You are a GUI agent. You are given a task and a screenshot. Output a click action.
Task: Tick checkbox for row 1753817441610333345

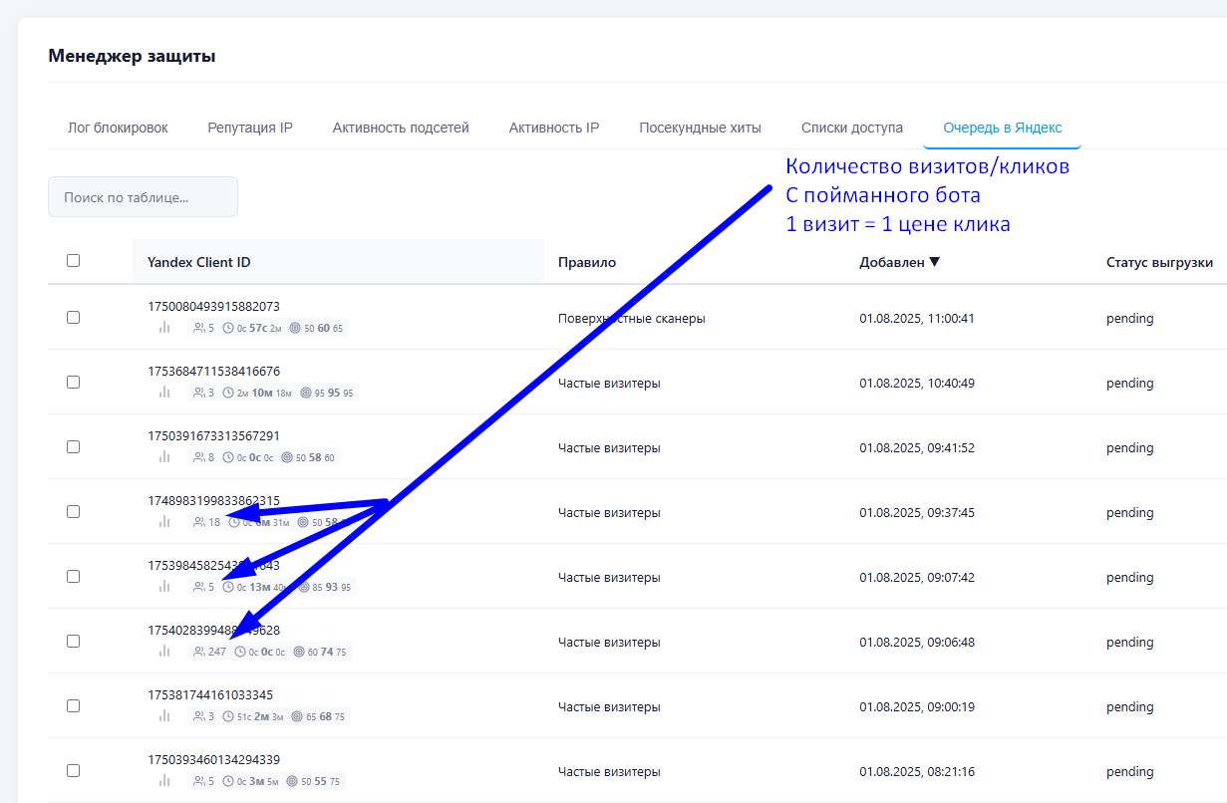pyautogui.click(x=73, y=706)
